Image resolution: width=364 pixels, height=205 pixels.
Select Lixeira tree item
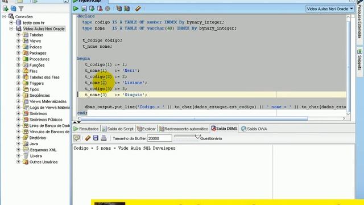36,155
